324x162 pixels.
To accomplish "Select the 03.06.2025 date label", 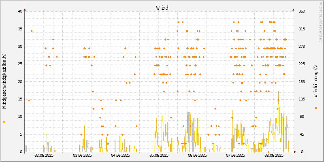I will (x=82, y=156).
